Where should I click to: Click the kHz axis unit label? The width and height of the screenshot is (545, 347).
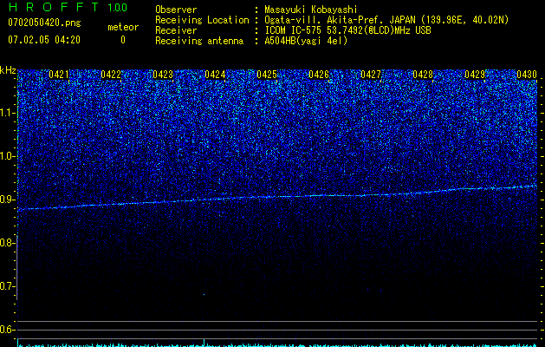pos(8,71)
